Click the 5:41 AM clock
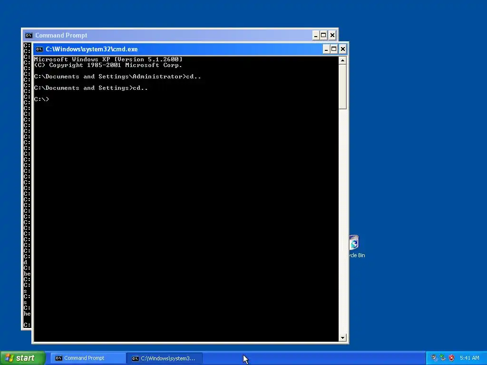Screen dimensions: 487x365 (x=469, y=358)
